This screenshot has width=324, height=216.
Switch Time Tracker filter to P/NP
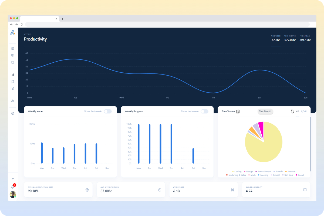pos(304,111)
